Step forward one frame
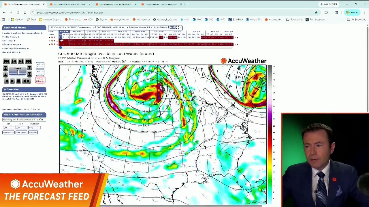This screenshot has height=207, width=369. [21, 61]
